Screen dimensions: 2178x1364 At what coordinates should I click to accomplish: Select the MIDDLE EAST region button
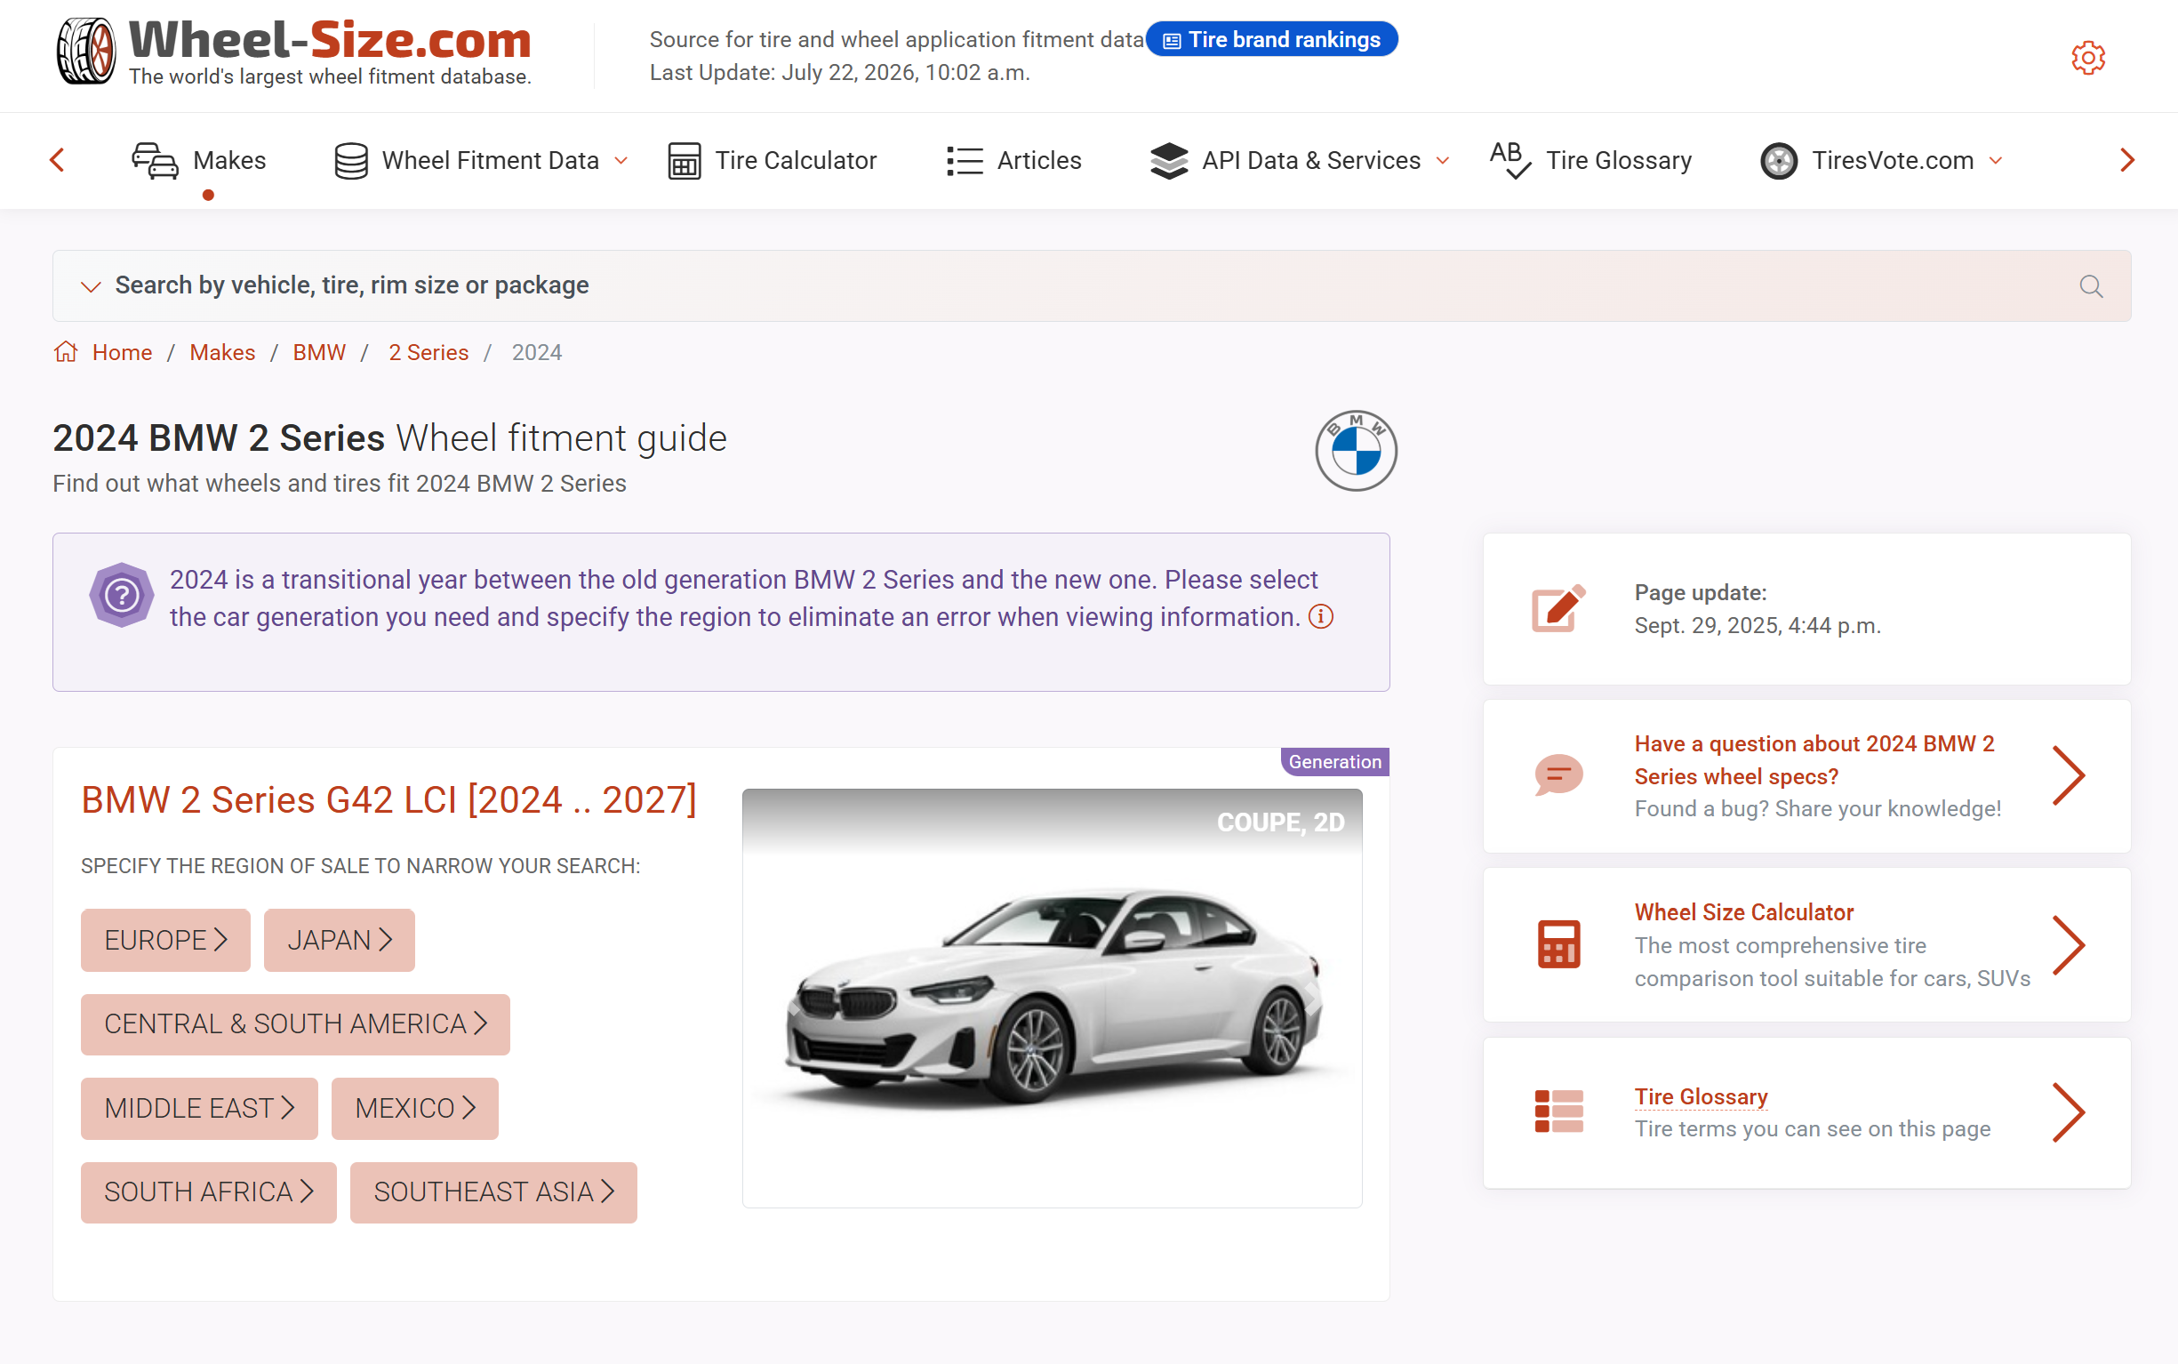[199, 1108]
